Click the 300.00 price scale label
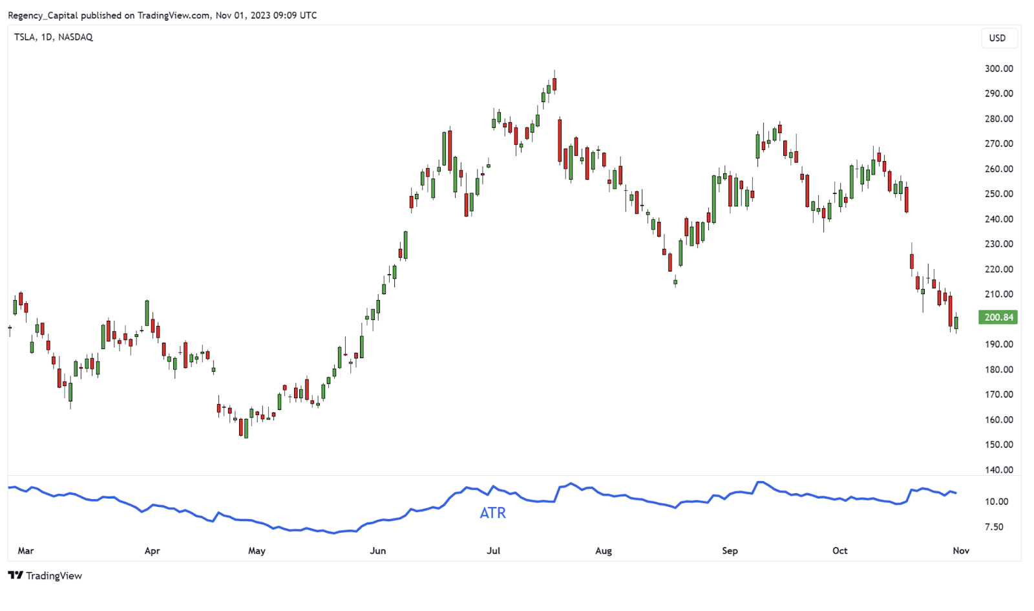The image size is (1034, 611). pyautogui.click(x=998, y=69)
